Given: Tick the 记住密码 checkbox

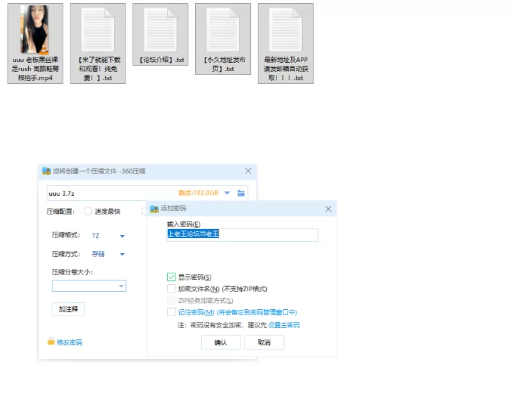Looking at the screenshot, I should click(x=171, y=312).
